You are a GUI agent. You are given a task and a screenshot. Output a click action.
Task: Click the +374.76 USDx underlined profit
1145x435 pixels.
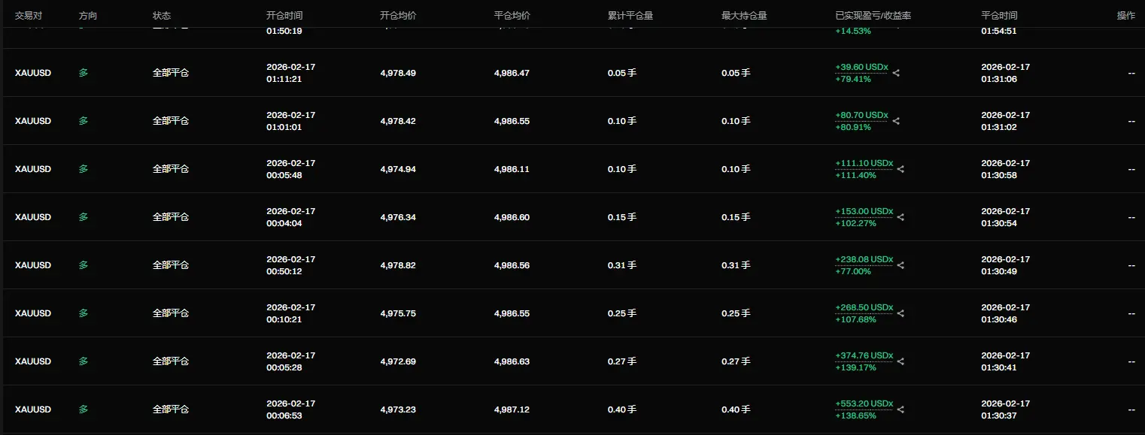point(864,355)
